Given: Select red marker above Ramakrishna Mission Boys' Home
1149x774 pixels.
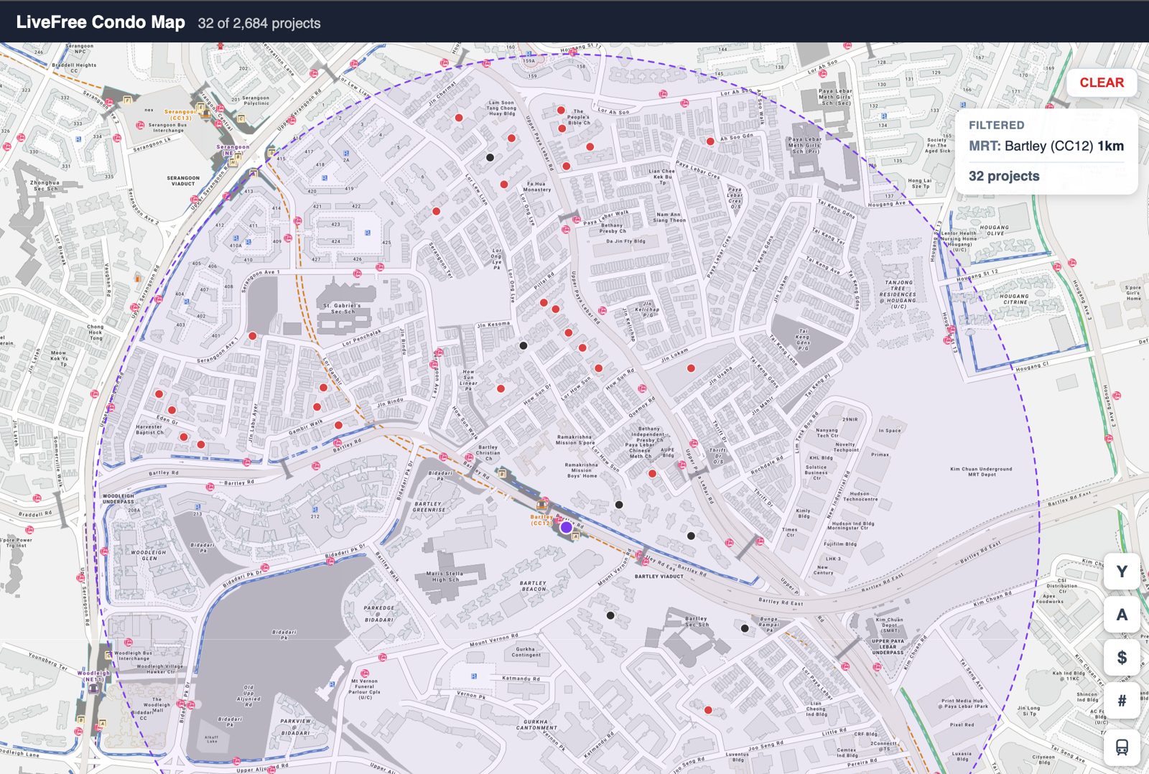Looking at the screenshot, I should [x=652, y=474].
